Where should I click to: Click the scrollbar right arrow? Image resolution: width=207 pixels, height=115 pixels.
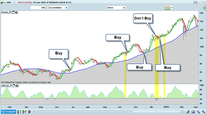pos(184,112)
